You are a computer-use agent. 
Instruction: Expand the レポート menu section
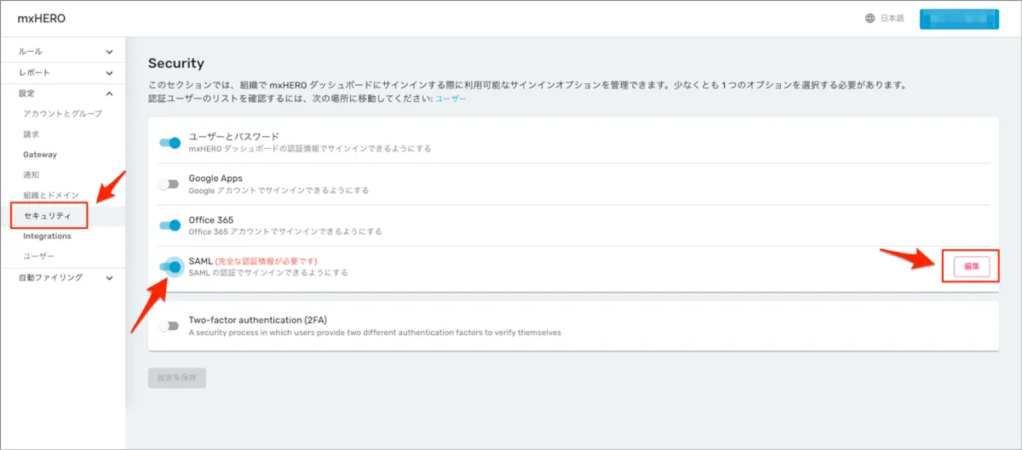pos(64,73)
